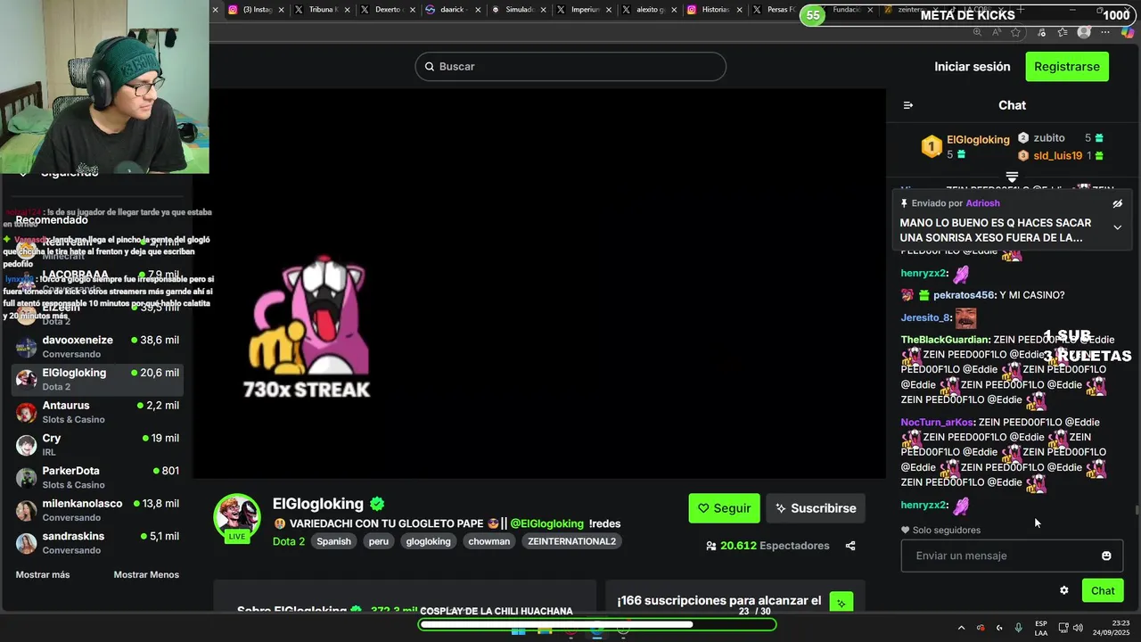
Task: Select ElGlogloking row in the sidebar
Action: [x=98, y=379]
